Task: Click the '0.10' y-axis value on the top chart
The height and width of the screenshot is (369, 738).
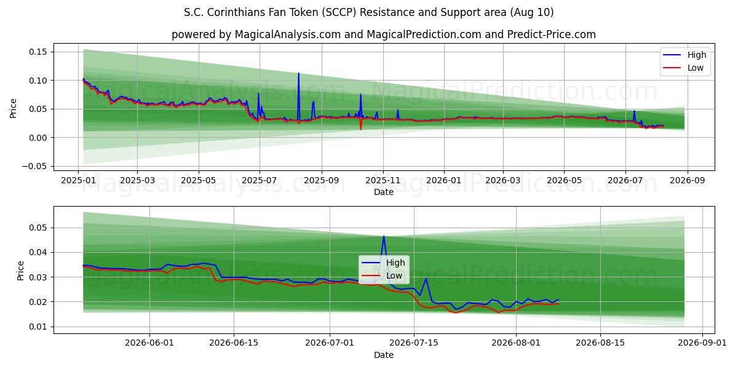Action: point(38,81)
